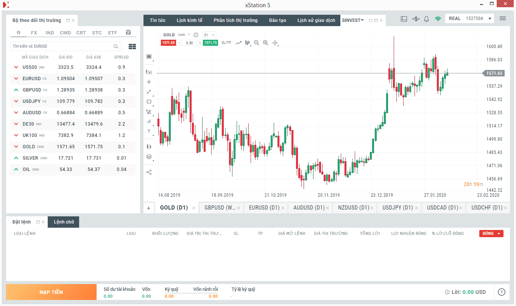Toggle SL/TP on the chart
The height and width of the screenshot is (306, 516).
[x=226, y=43]
